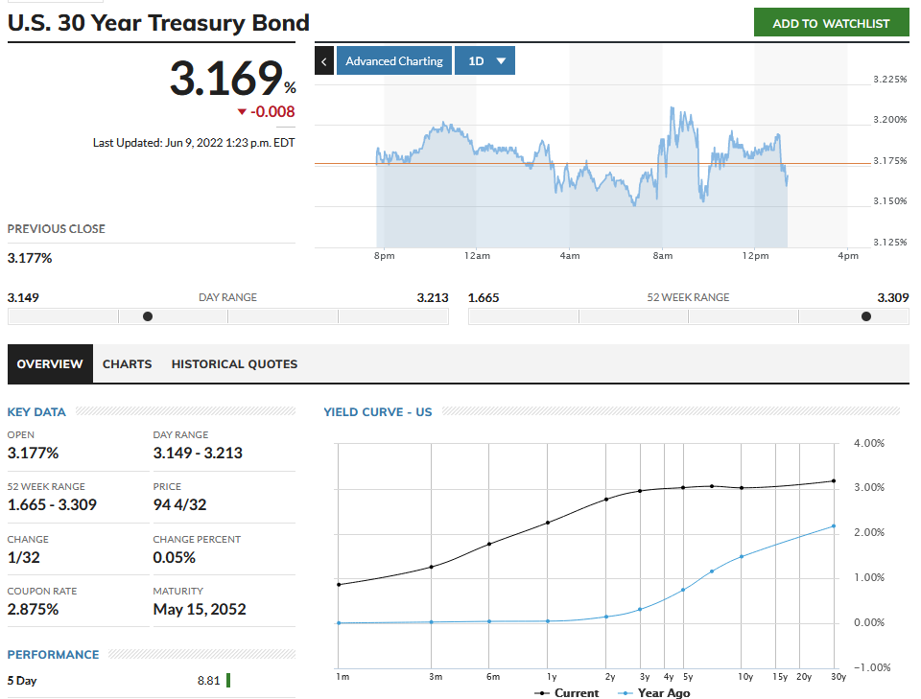Viewport: 921px width, 699px height.
Task: Click Add to Watchlist button
Action: 831,23
